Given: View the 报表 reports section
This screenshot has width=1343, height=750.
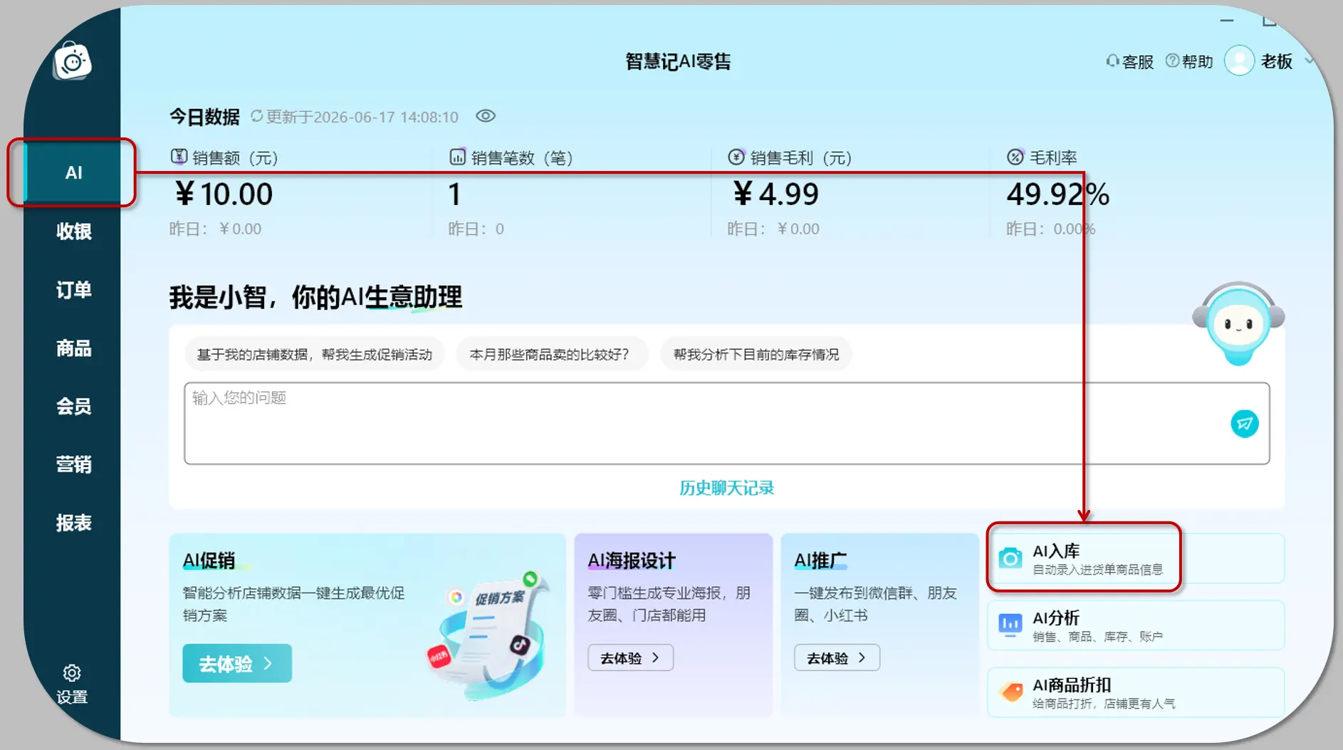Looking at the screenshot, I should (x=73, y=523).
